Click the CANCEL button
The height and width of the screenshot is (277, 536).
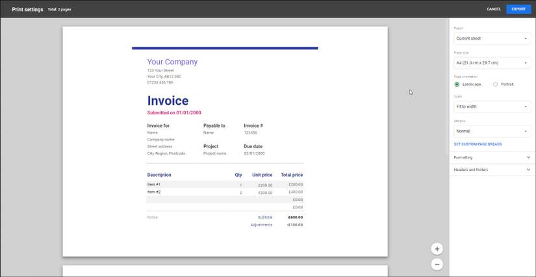pyautogui.click(x=494, y=9)
